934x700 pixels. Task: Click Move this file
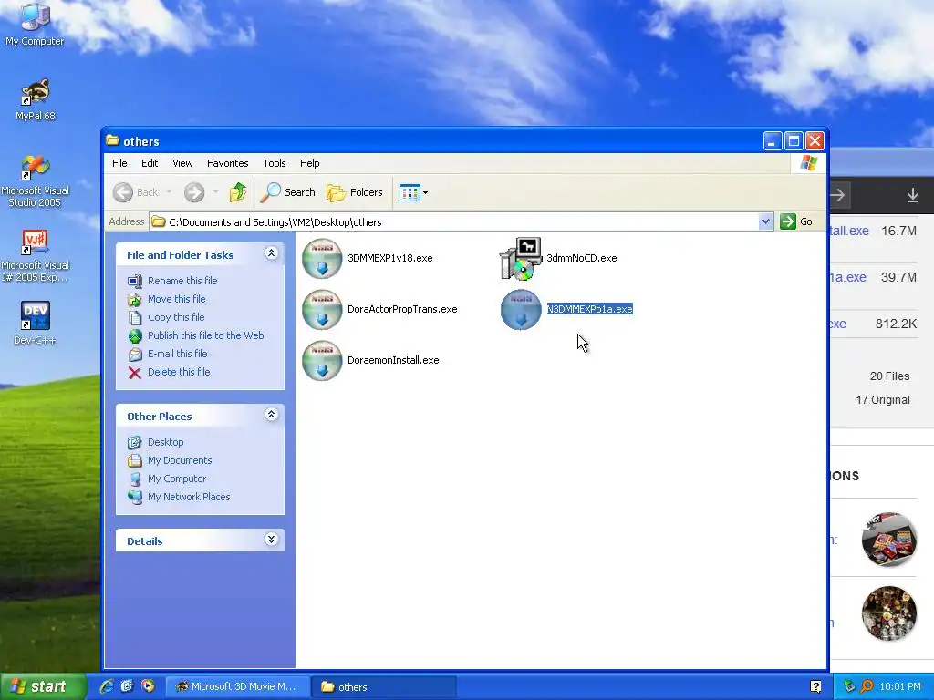[x=176, y=299]
